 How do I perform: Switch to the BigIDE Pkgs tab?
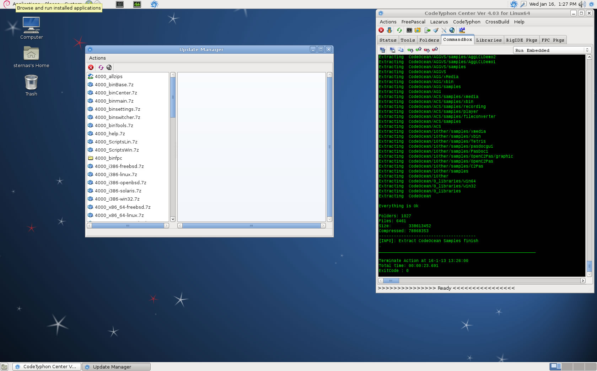coord(521,40)
